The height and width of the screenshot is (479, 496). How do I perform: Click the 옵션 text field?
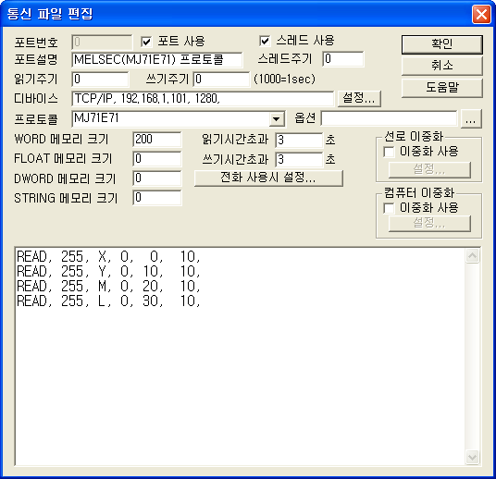tap(389, 118)
